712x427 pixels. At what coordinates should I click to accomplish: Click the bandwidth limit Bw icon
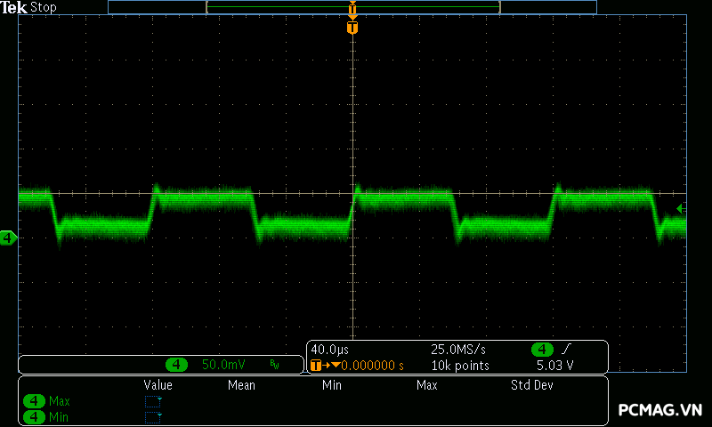[x=274, y=365]
